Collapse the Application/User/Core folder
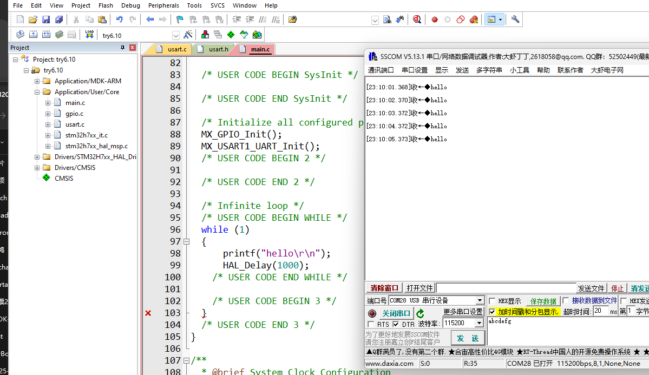This screenshot has width=649, height=375. click(x=37, y=92)
